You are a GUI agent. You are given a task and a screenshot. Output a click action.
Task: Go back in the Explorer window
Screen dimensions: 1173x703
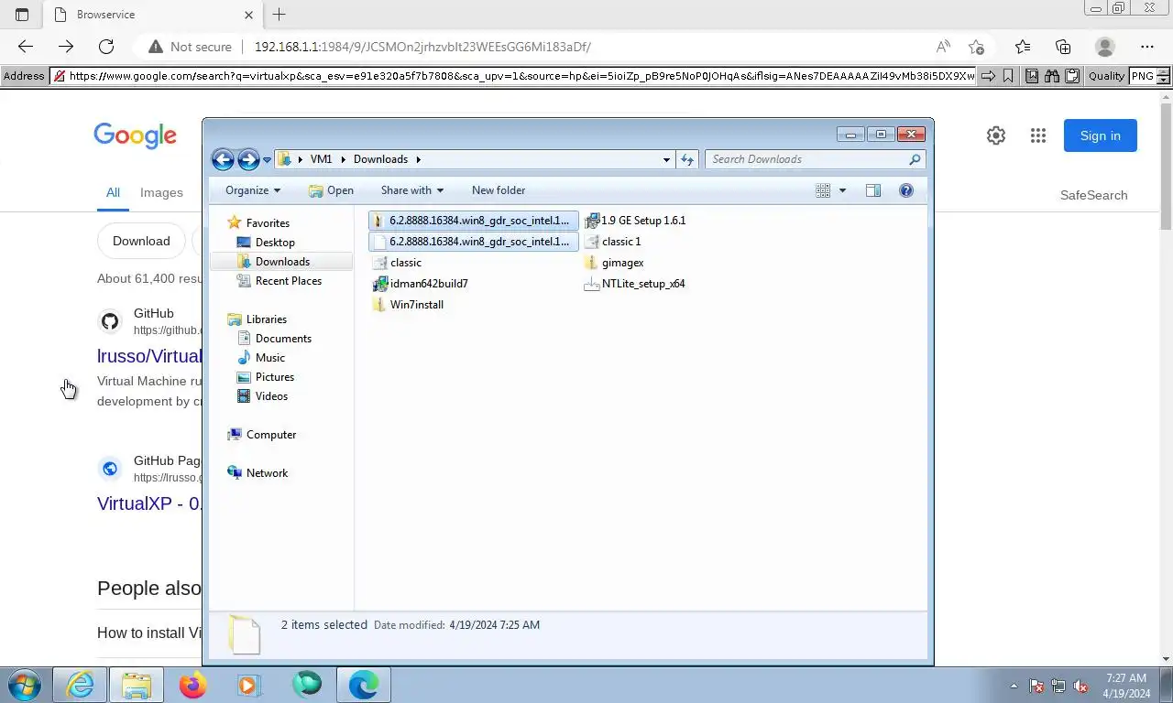click(223, 159)
